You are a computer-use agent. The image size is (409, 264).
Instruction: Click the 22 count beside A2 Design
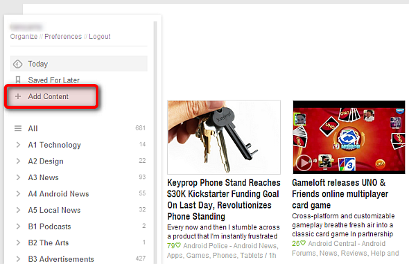point(142,161)
